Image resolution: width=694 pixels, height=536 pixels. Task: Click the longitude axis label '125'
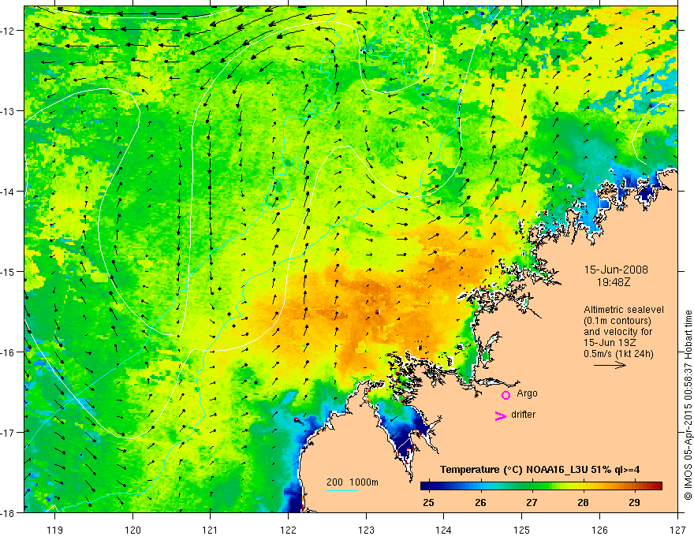(x=522, y=530)
